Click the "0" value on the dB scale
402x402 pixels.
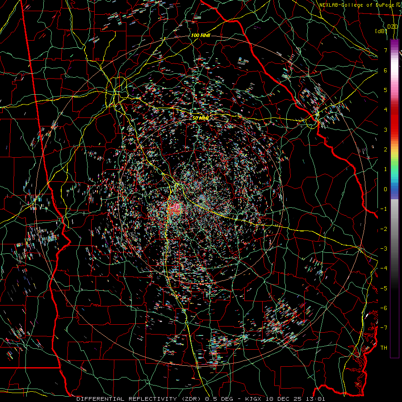[x=385, y=189]
